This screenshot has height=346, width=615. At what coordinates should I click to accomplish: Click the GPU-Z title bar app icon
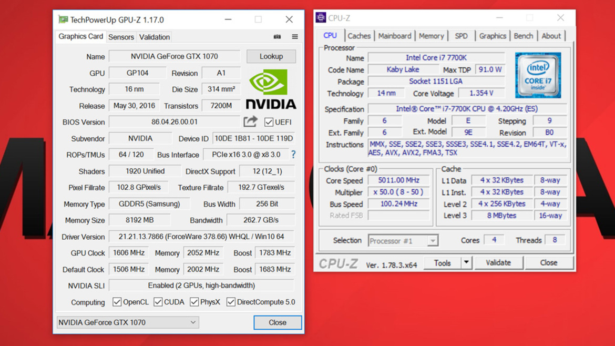pyautogui.click(x=63, y=19)
